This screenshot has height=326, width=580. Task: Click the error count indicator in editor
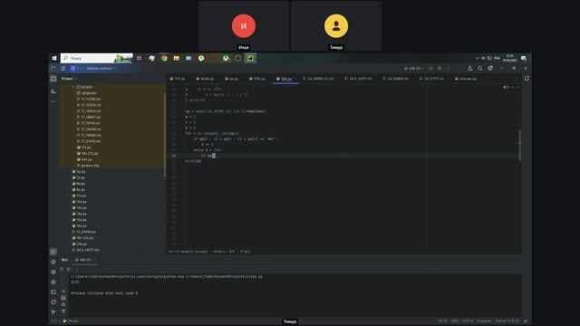507,87
